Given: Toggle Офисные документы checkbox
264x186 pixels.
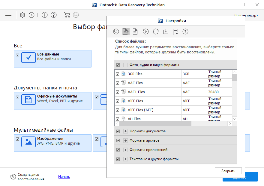Looking at the screenshot, I should [17, 97].
